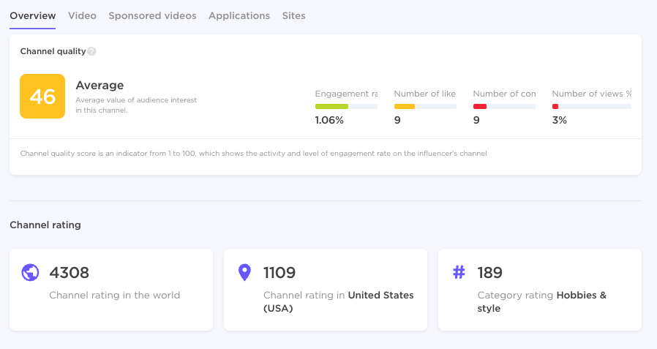Click the hashtag icon for category rating

coord(459,273)
